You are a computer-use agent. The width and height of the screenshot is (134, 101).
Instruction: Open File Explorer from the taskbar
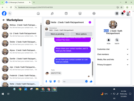[37, 89]
